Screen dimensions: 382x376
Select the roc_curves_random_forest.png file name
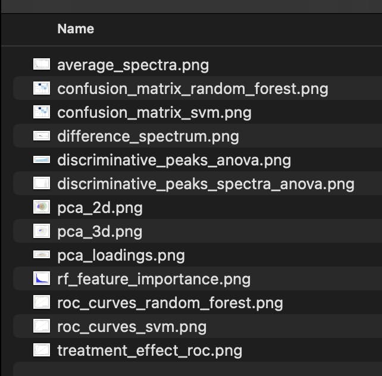point(170,303)
